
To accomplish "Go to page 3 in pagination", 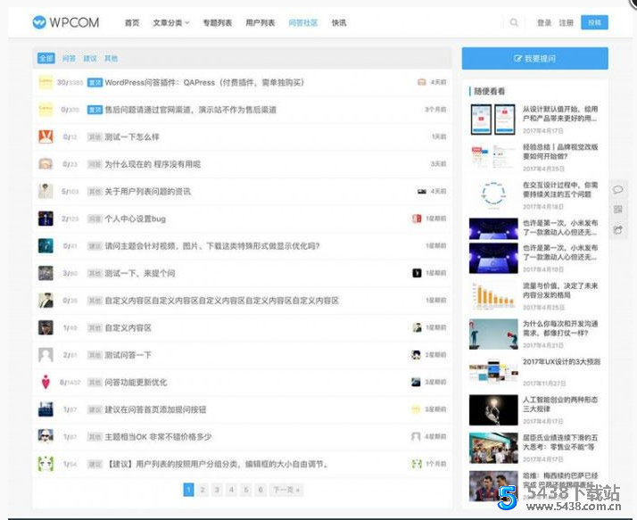I will coord(217,490).
